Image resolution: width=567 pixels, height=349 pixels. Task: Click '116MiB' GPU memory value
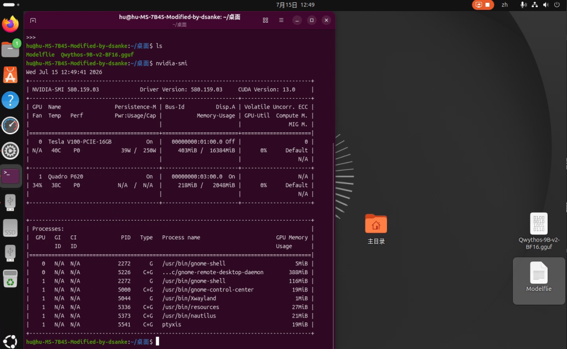pyautogui.click(x=298, y=281)
